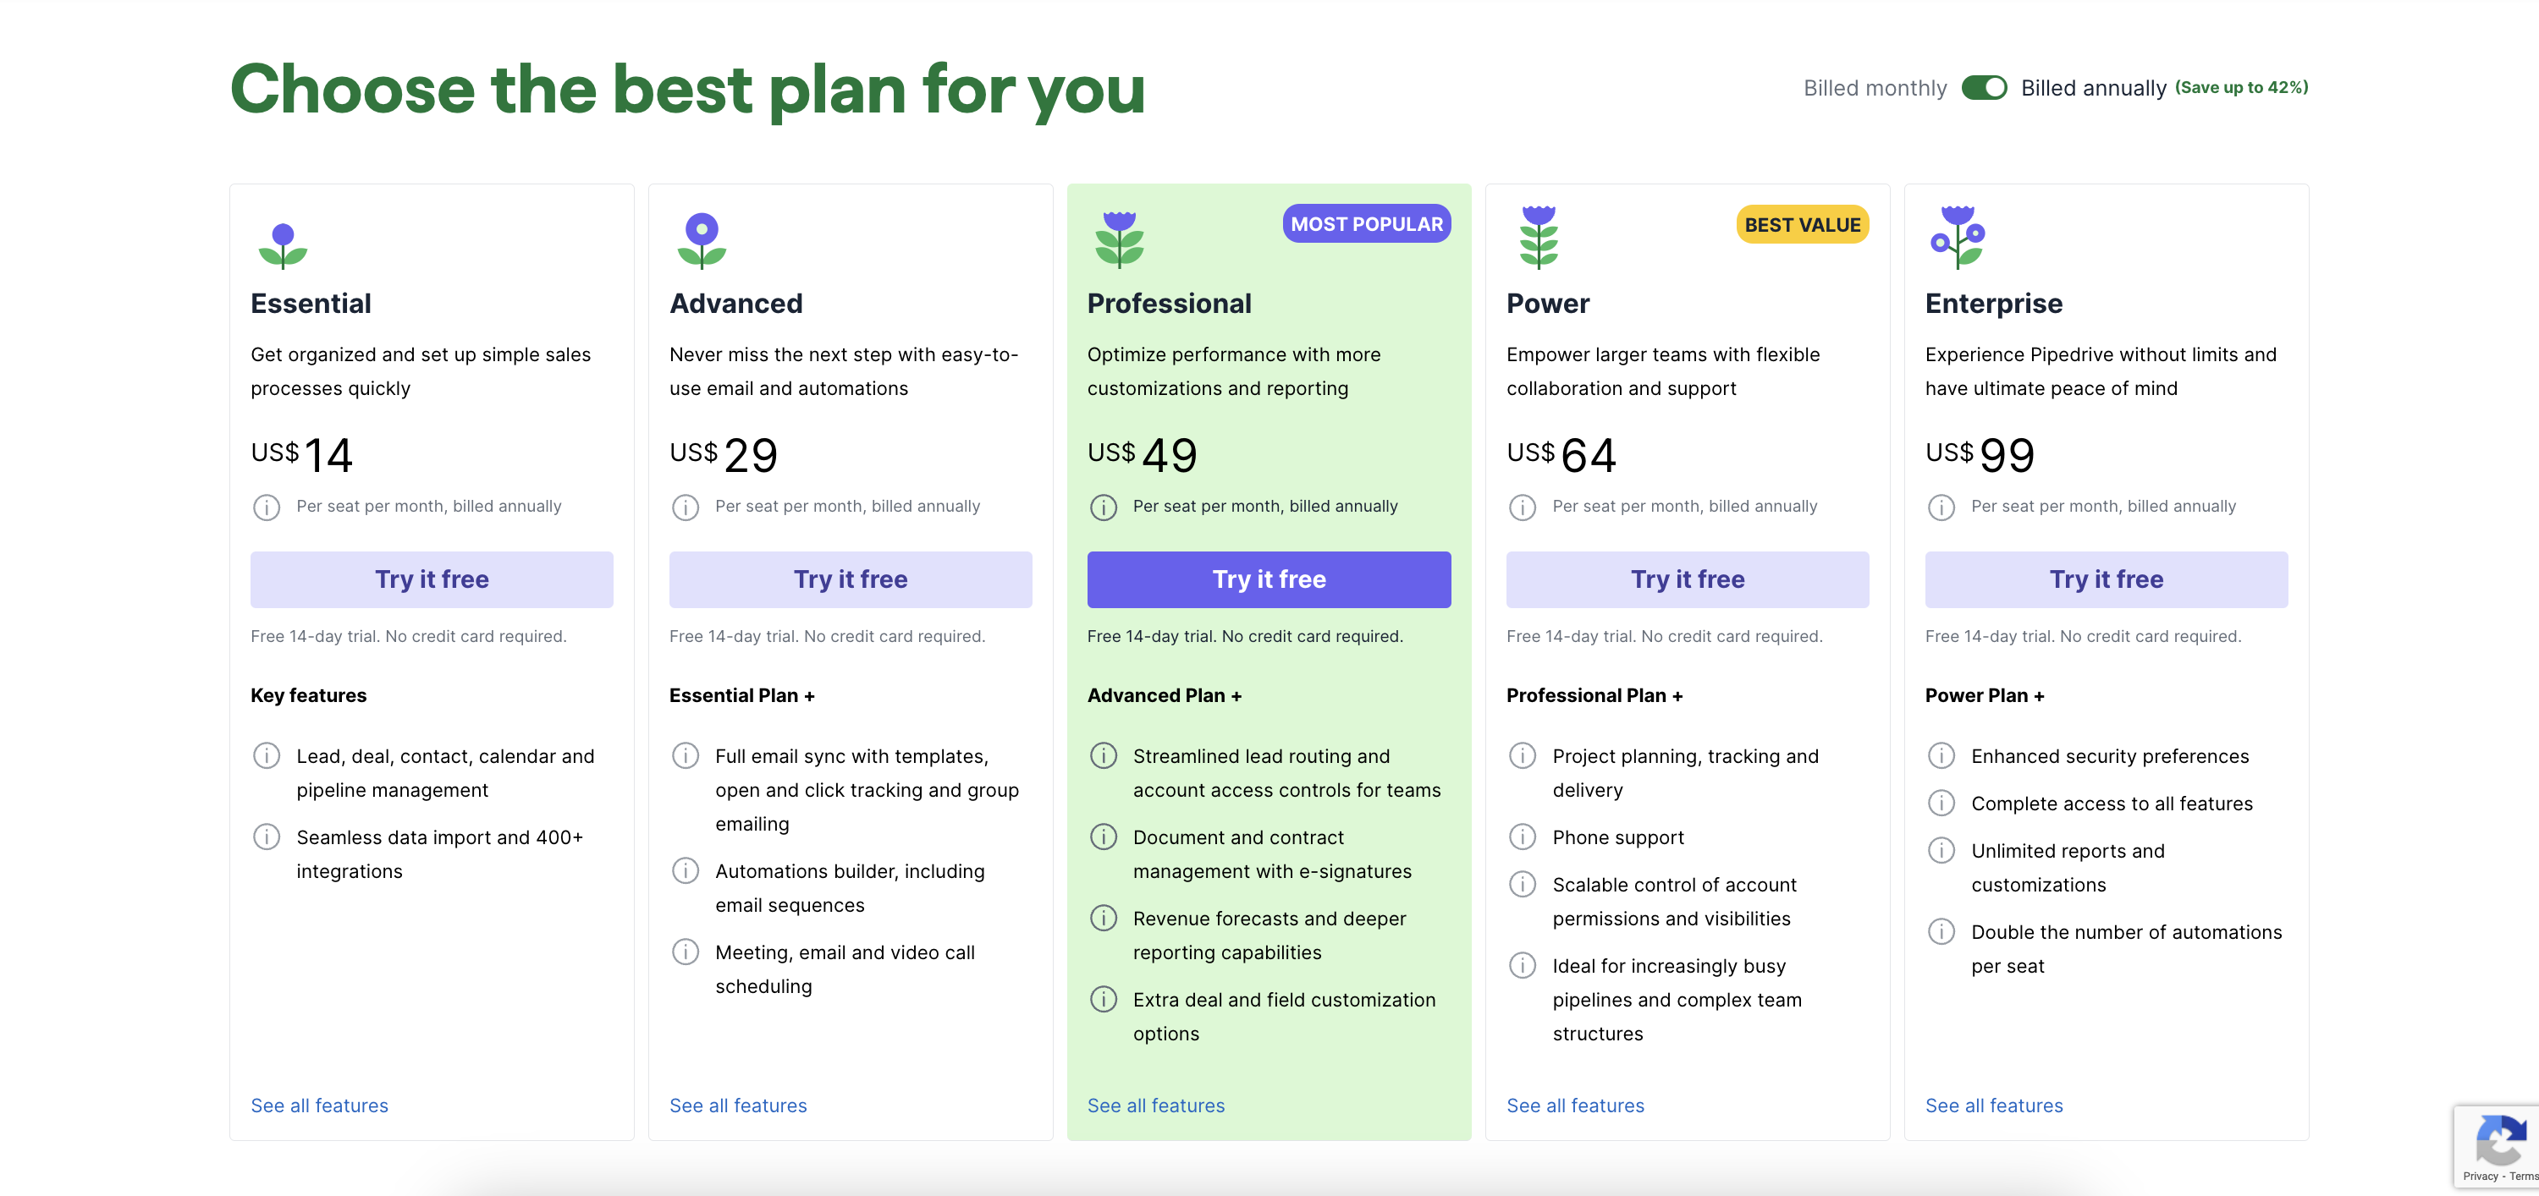The image size is (2539, 1196).
Task: Click the reCAPTCHA badge icon
Action: [2501, 1143]
